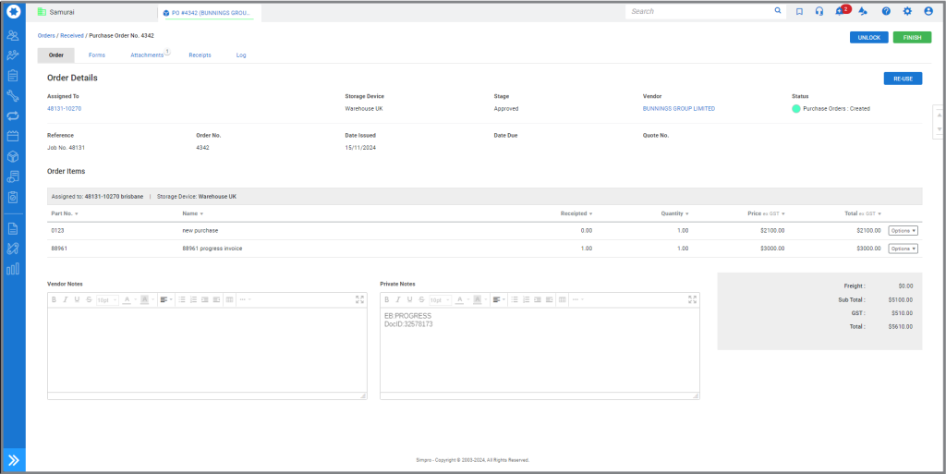The width and height of the screenshot is (946, 474).
Task: Pick highlight color in Vendor Notes editor
Action: click(x=147, y=299)
